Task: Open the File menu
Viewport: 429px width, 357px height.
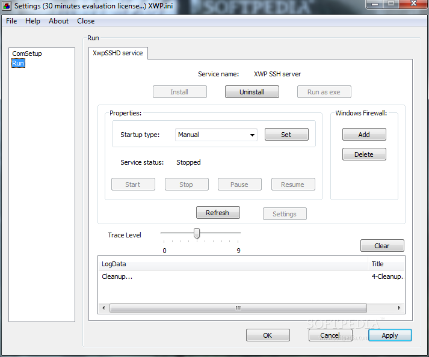Action: pyautogui.click(x=11, y=21)
